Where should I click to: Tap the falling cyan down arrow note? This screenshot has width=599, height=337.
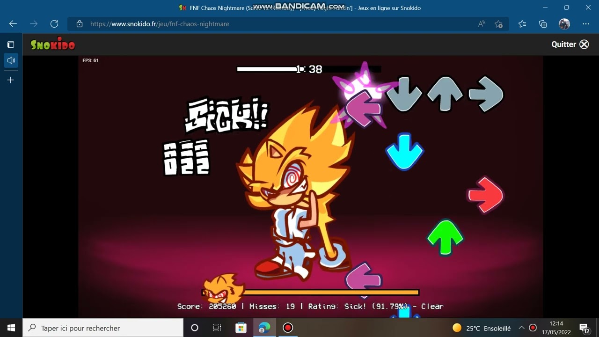404,151
